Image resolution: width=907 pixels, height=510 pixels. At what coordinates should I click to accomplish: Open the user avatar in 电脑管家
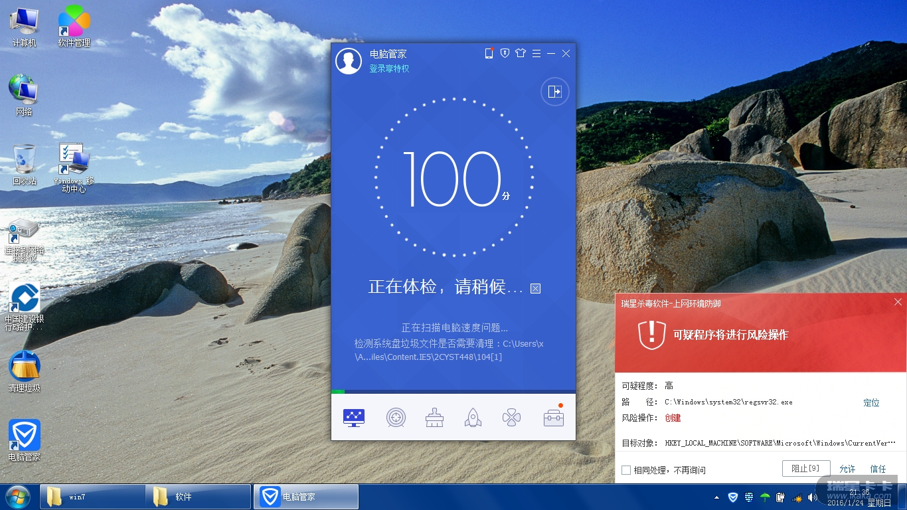point(349,61)
